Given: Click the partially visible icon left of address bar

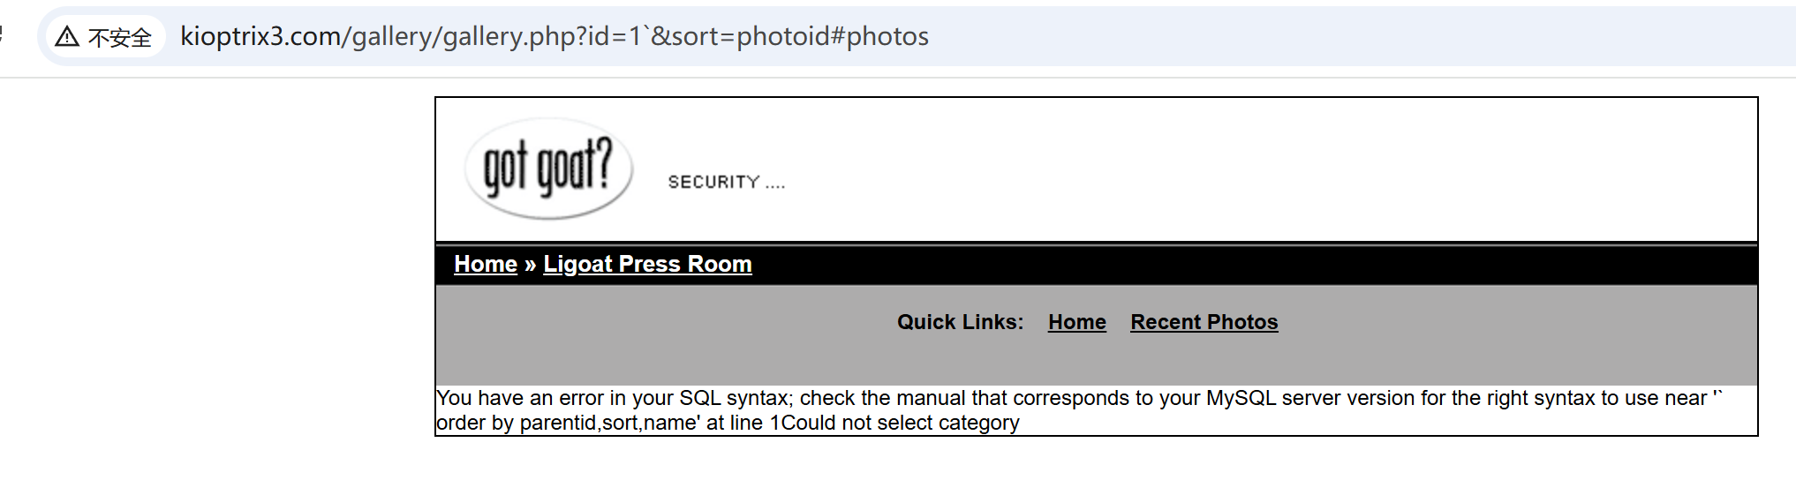Looking at the screenshot, I should 3,35.
